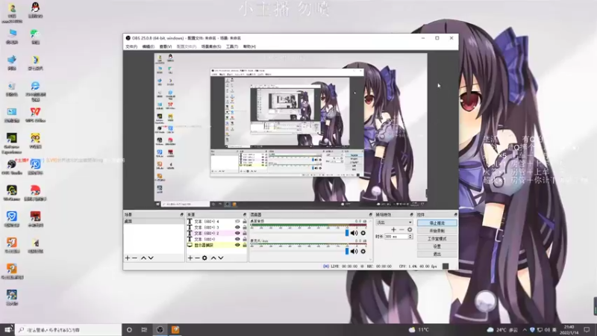Open the orange app icon on the taskbar

click(175, 330)
